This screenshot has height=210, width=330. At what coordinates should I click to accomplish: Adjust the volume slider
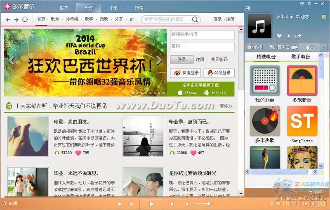coord(204,204)
